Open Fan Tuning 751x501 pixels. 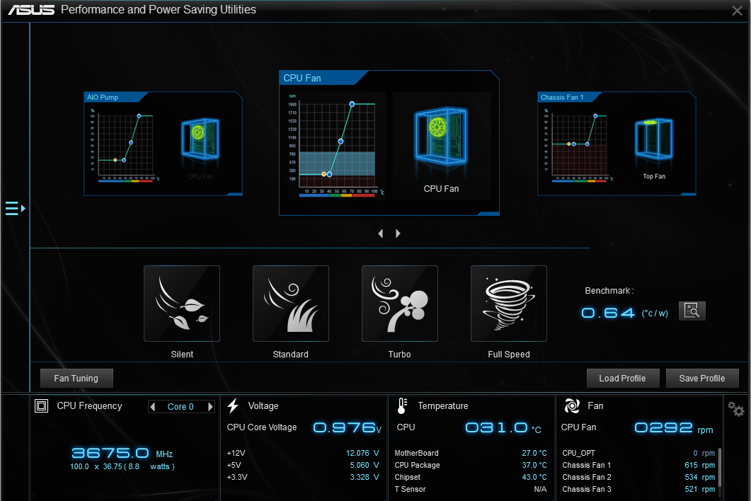point(76,378)
